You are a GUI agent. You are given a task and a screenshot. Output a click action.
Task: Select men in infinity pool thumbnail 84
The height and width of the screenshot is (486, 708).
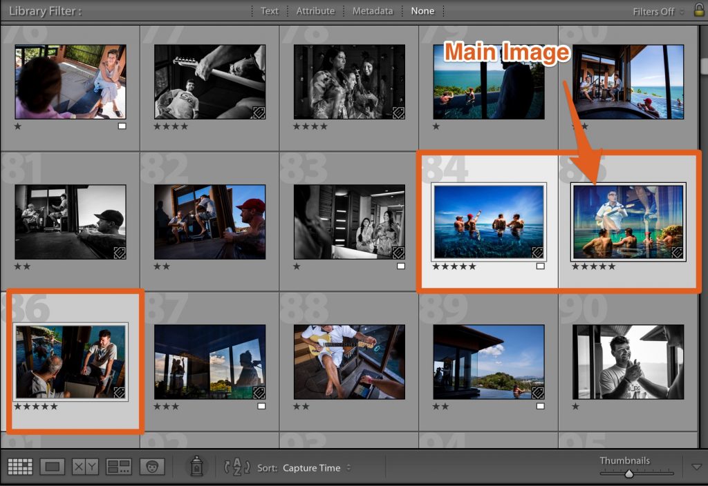[489, 222]
